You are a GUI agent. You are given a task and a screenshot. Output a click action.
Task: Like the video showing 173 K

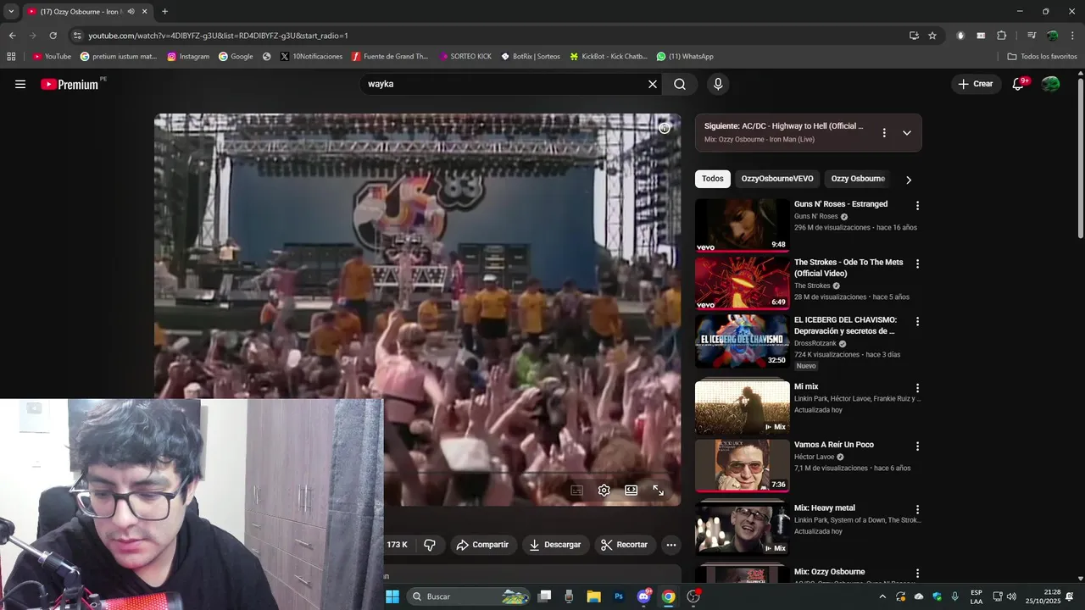(x=398, y=545)
